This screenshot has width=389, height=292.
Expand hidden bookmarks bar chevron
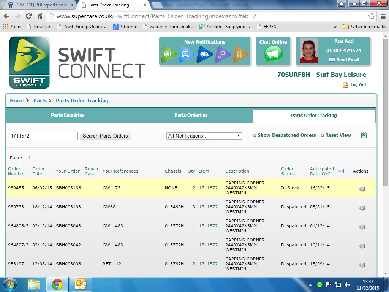pyautogui.click(x=335, y=27)
